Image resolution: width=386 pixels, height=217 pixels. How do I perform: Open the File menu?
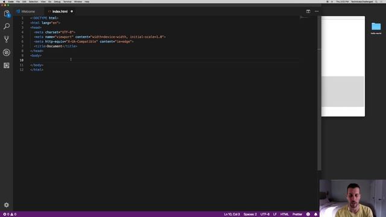click(18, 1)
